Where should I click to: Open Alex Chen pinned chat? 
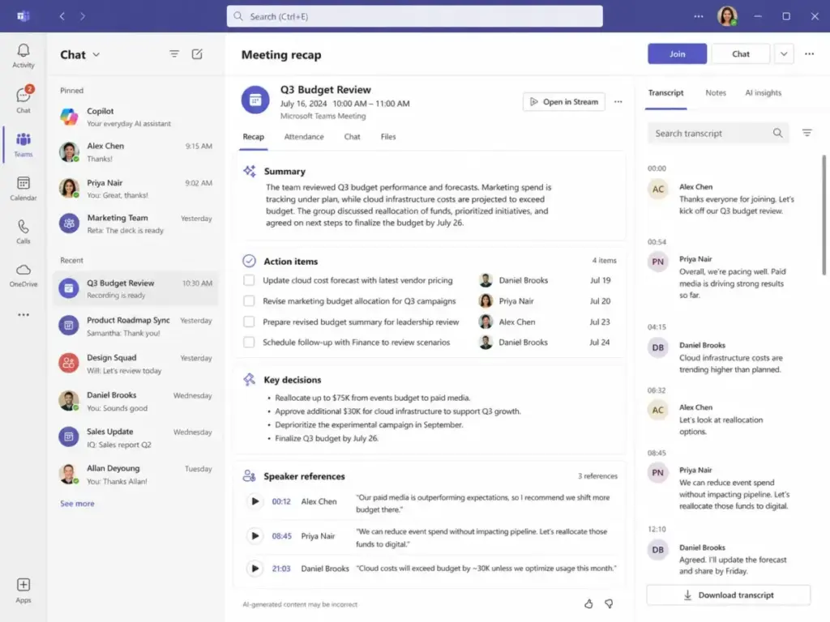pyautogui.click(x=135, y=152)
